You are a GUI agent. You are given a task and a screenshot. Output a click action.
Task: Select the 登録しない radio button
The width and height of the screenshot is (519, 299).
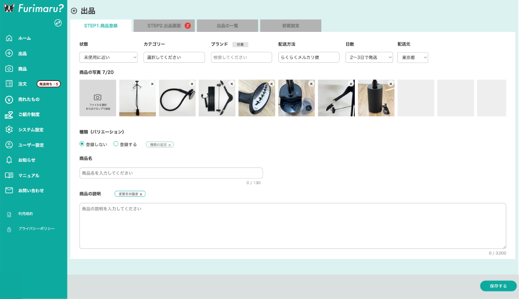[82, 144]
